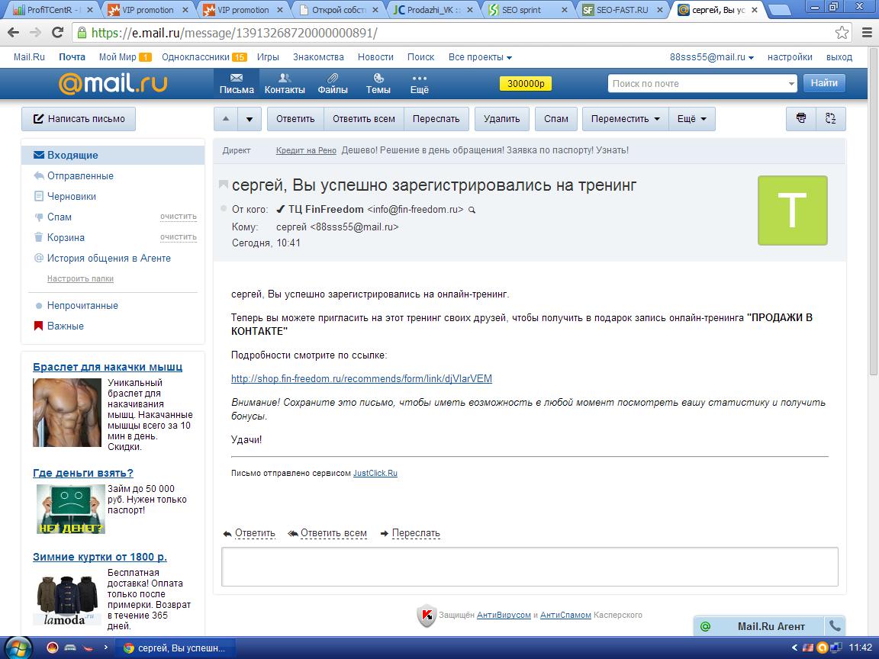This screenshot has height=659, width=879.
Task: Open the Письма mail section icon
Action: coord(236,83)
